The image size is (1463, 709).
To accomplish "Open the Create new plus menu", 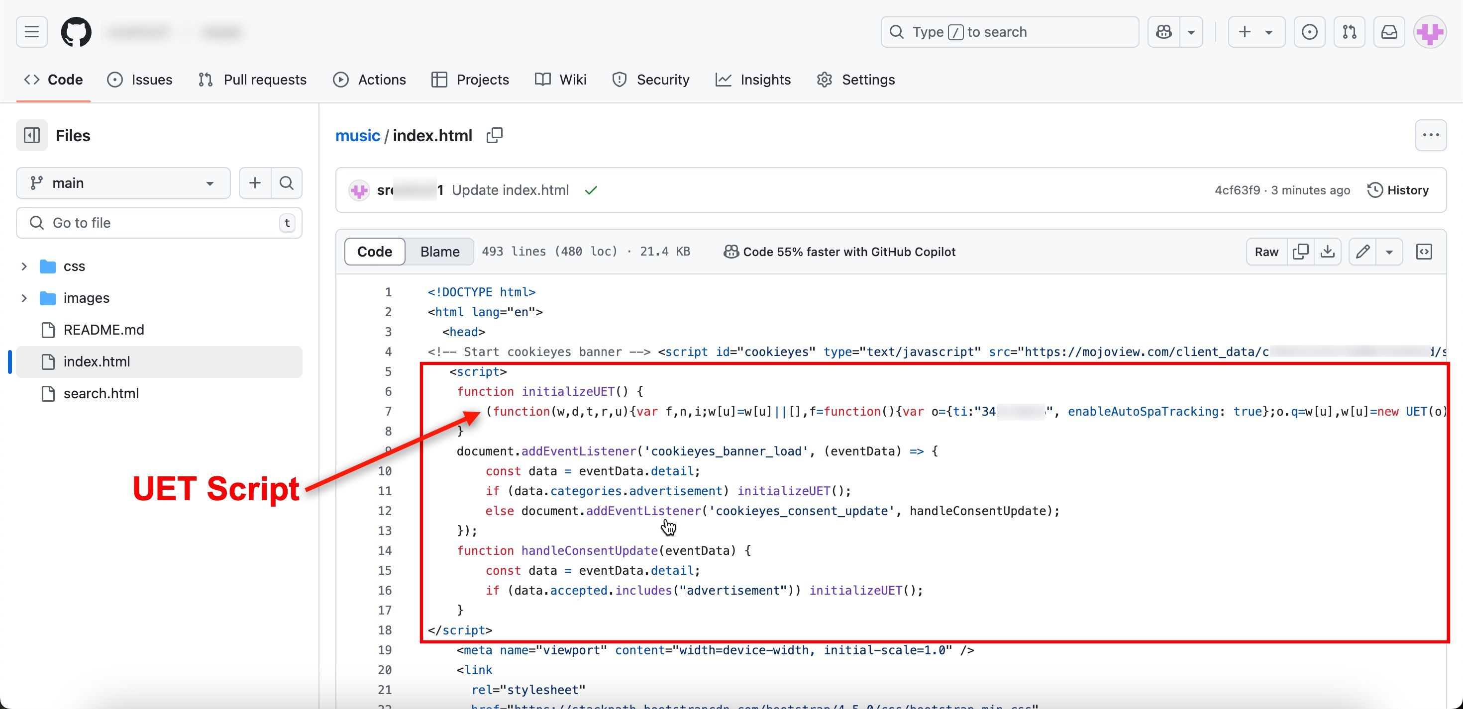I will tap(1256, 32).
